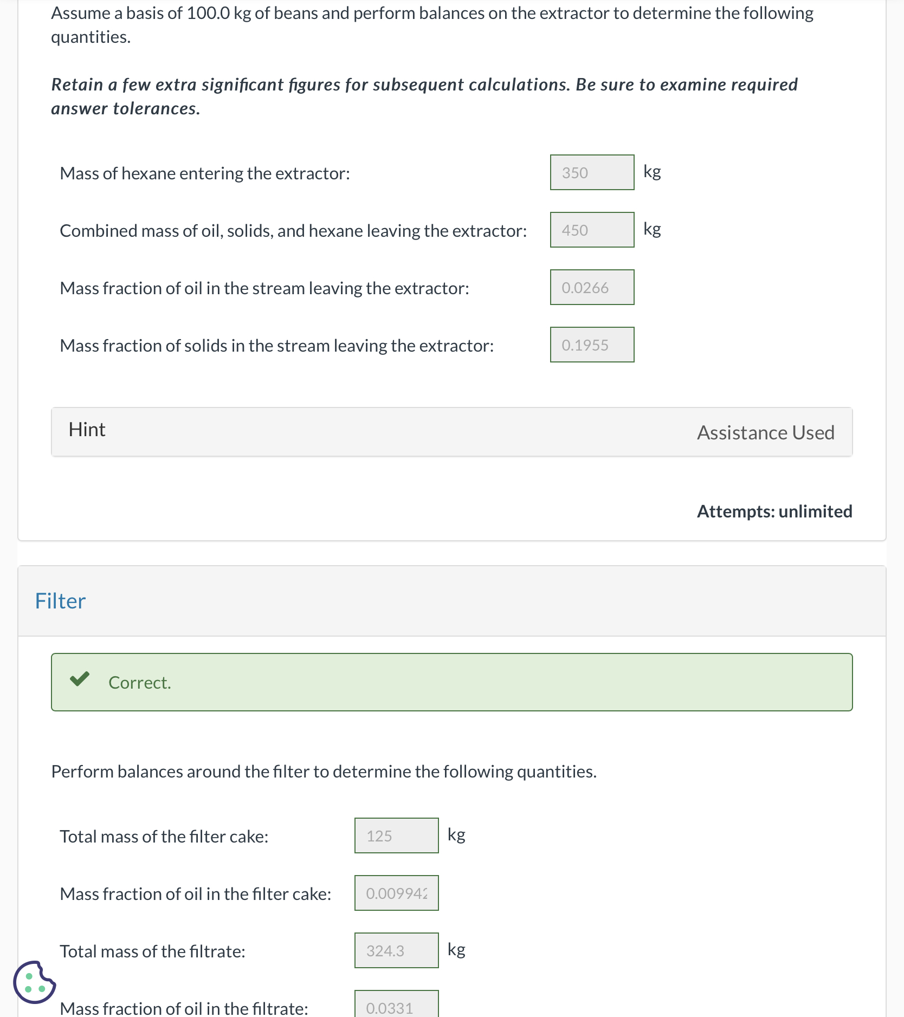The height and width of the screenshot is (1017, 904).
Task: Focus the filter cake oil fraction field
Action: click(396, 893)
